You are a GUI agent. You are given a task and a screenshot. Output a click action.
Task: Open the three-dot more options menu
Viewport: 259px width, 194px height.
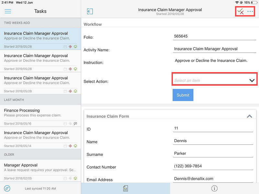click(250, 11)
